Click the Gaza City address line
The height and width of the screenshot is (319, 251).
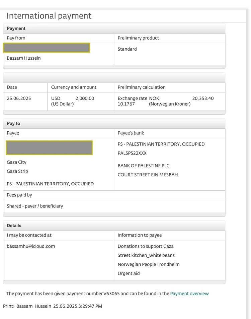17,162
